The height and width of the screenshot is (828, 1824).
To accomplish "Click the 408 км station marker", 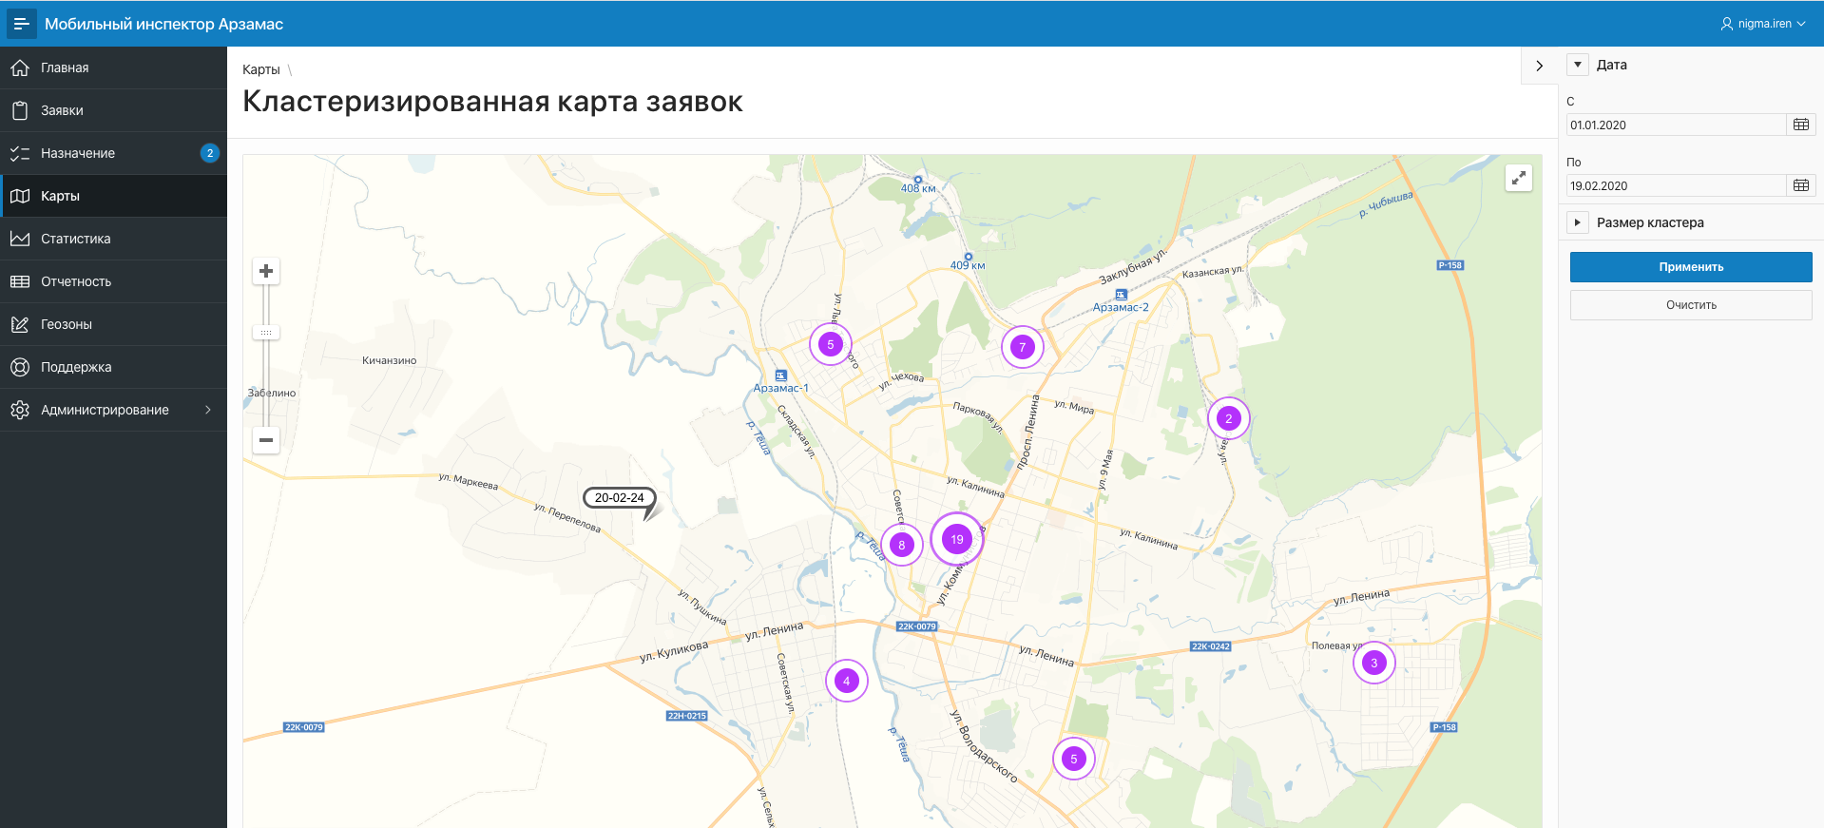I will [x=918, y=179].
